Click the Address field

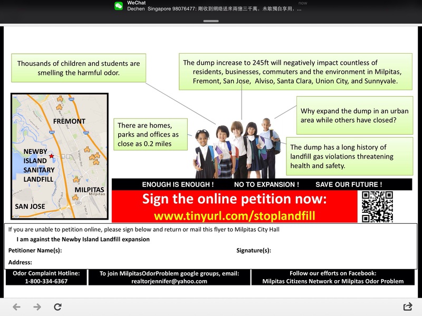tap(158, 262)
